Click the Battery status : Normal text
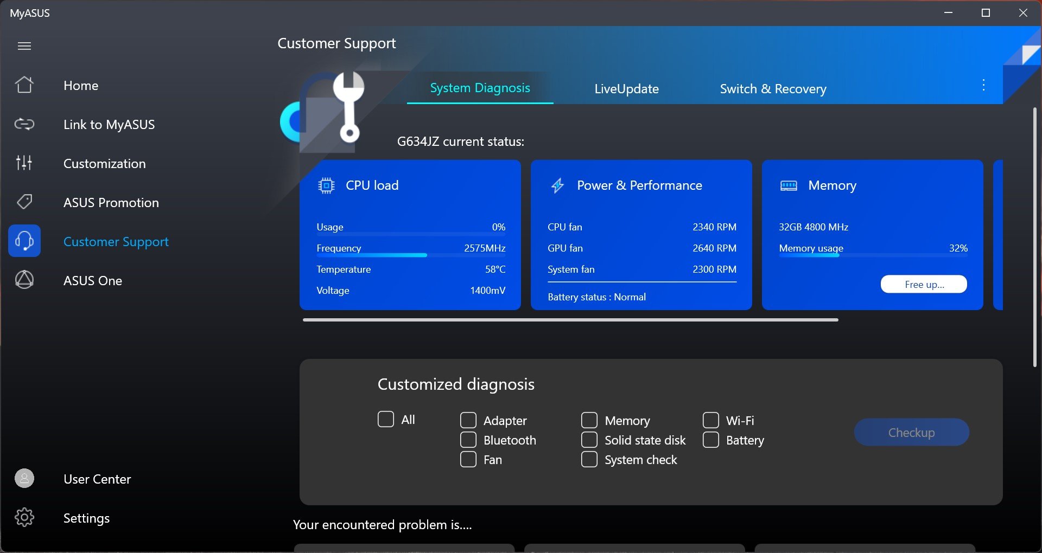 tap(596, 297)
